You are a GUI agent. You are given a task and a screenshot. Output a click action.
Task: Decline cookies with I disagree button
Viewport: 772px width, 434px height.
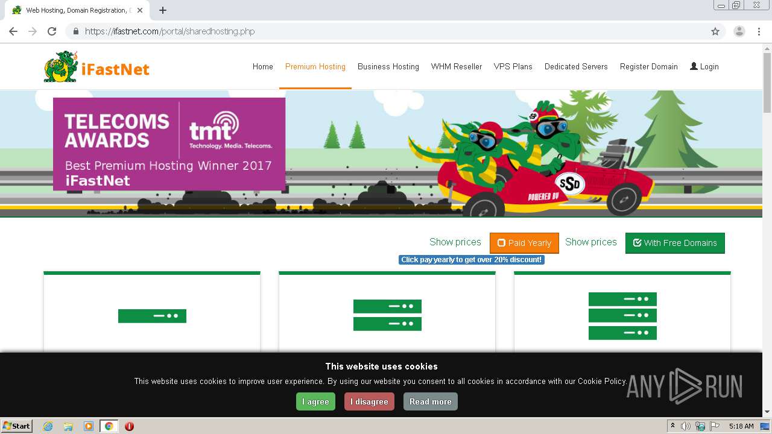pos(369,401)
